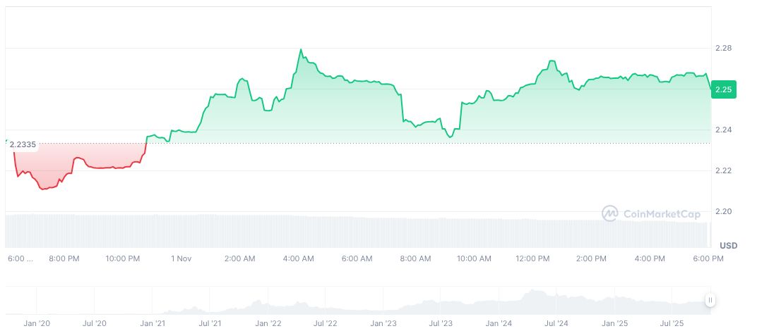Jump to Jan '20 on mini timeline
The image size is (757, 331).
click(37, 323)
